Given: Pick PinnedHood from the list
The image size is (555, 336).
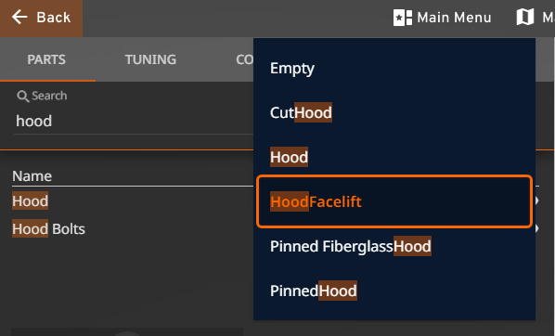Looking at the screenshot, I should tap(394, 291).
